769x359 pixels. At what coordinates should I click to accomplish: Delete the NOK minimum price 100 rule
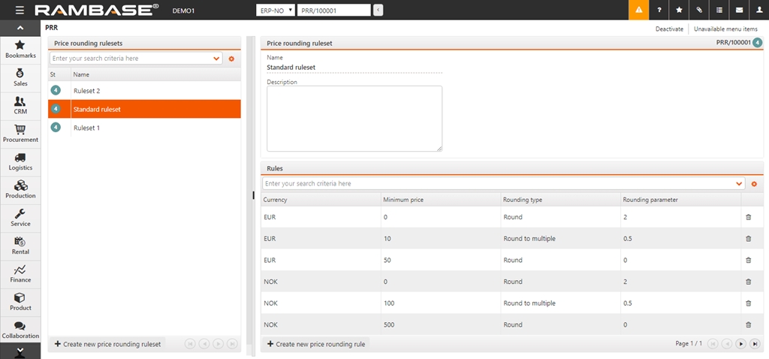(x=749, y=303)
